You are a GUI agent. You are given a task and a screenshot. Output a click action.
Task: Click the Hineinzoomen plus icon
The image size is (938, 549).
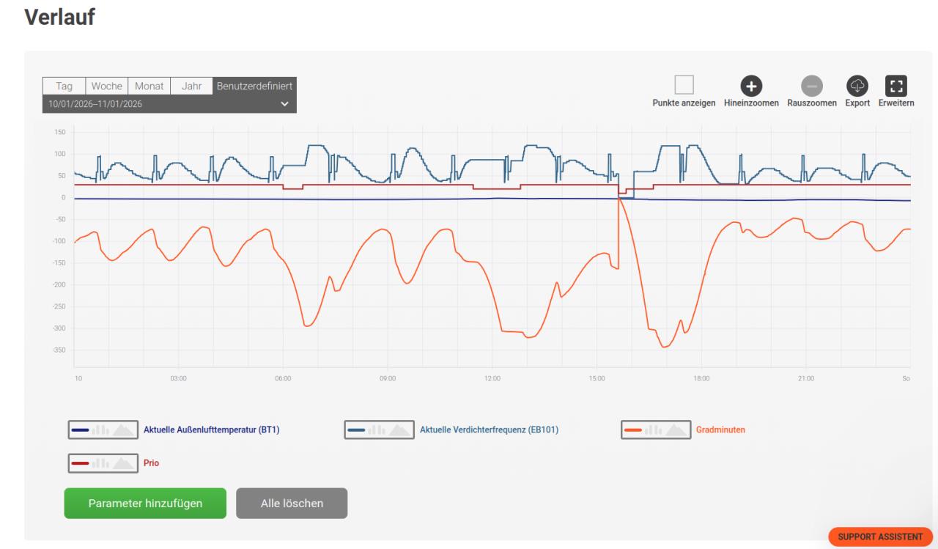point(751,86)
